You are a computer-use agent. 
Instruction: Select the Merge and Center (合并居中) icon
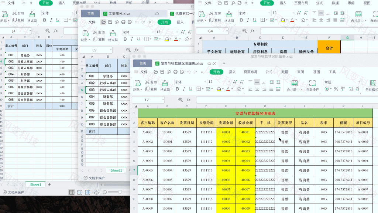point(295,83)
